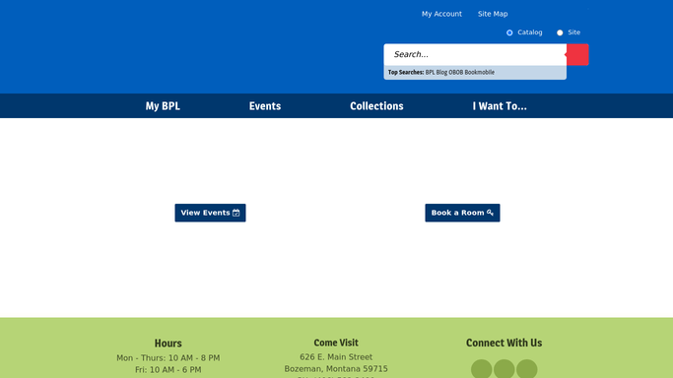Click the calendar icon on View Events
Viewport: 673px width, 378px height.
tap(236, 213)
